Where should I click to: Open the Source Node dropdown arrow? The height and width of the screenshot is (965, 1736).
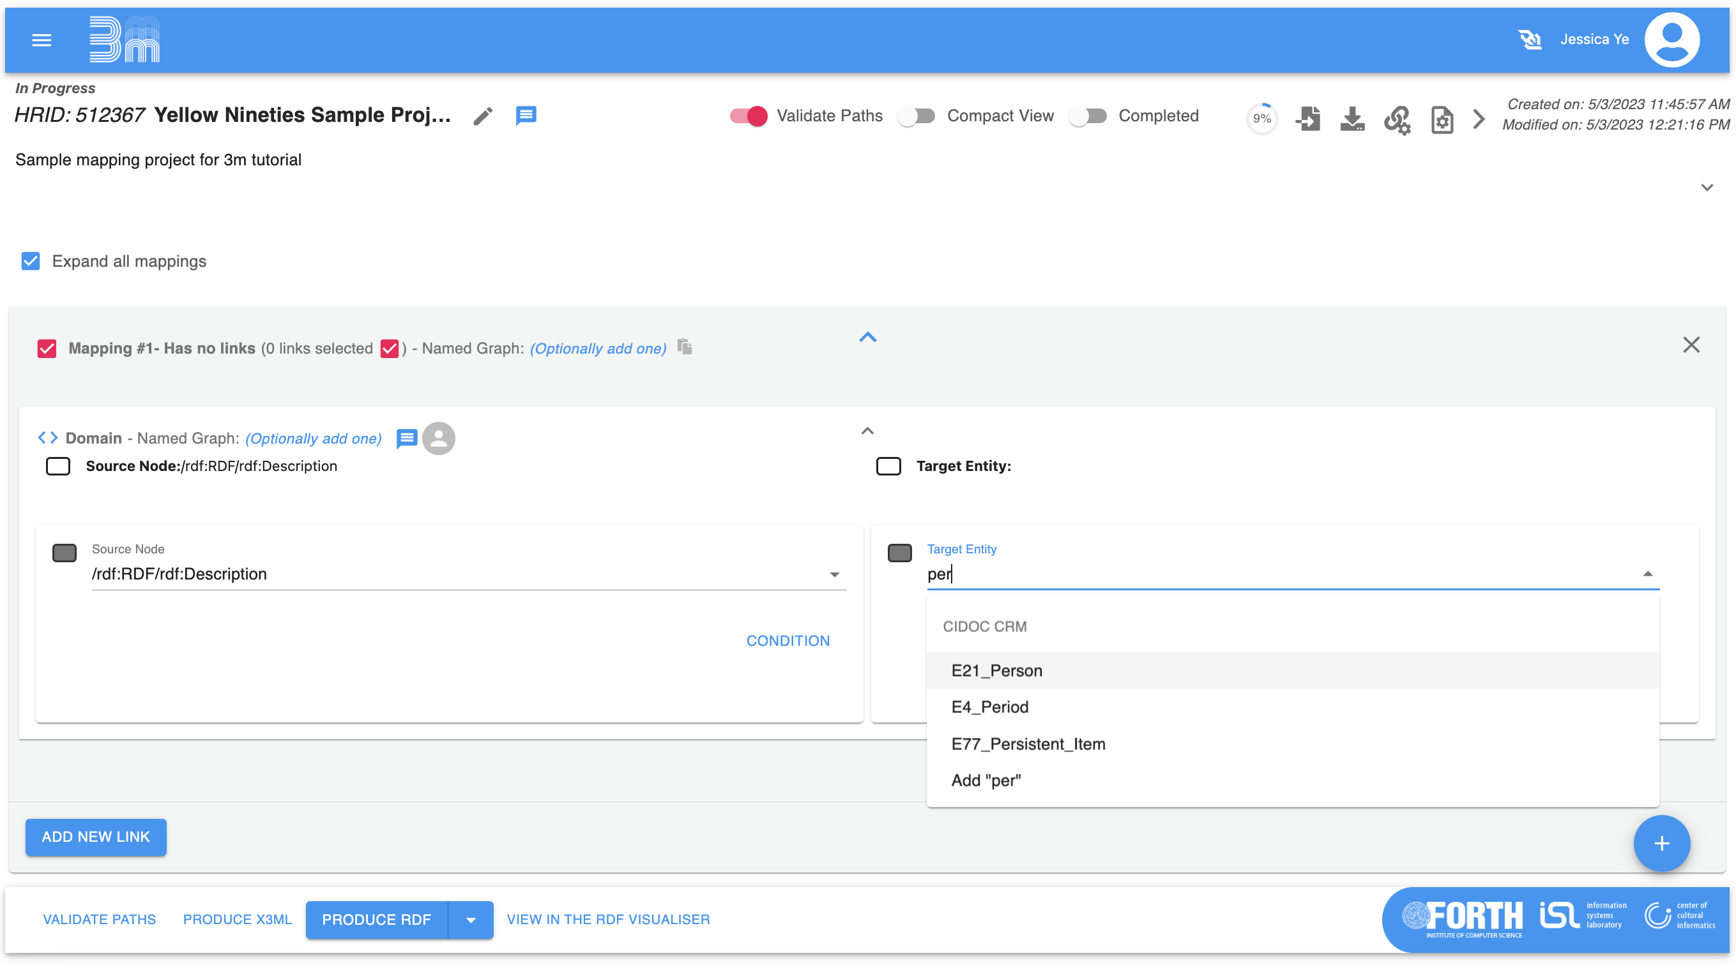(834, 574)
